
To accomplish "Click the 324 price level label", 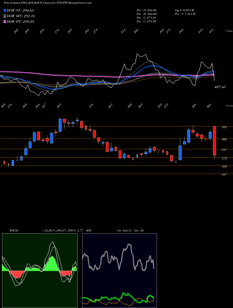I will 224,127.
